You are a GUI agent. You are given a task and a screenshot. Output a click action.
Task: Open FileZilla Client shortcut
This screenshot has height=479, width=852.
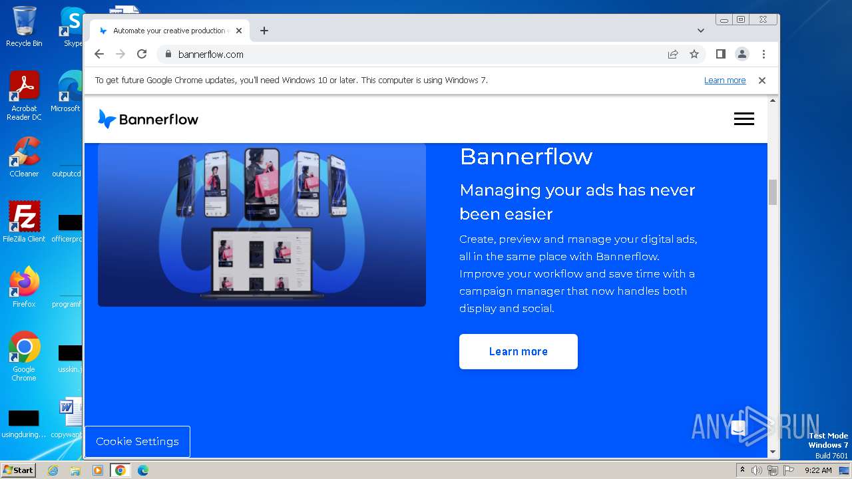tap(24, 222)
